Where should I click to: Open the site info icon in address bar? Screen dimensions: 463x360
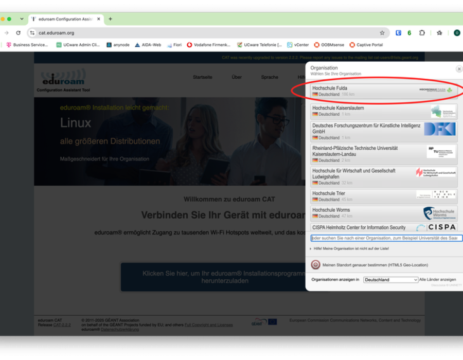coord(32,33)
